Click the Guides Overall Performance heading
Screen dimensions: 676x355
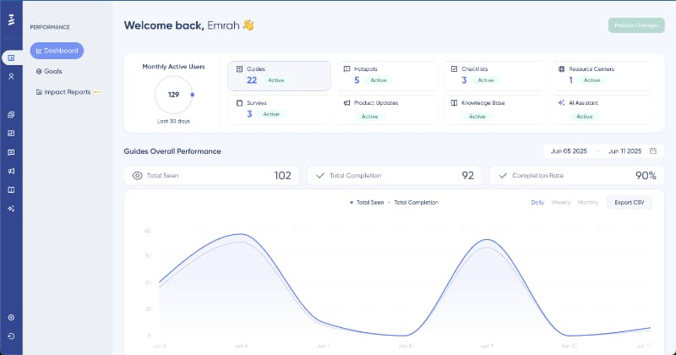point(172,151)
